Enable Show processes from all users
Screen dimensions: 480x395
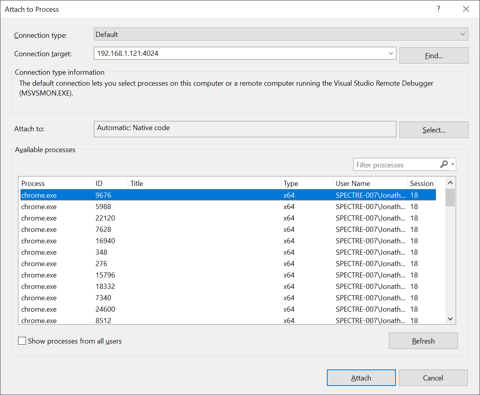pyautogui.click(x=22, y=341)
